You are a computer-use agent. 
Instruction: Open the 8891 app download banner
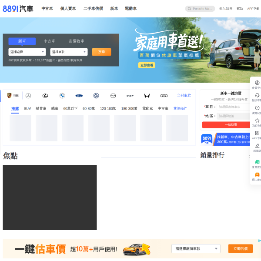click(x=225, y=139)
